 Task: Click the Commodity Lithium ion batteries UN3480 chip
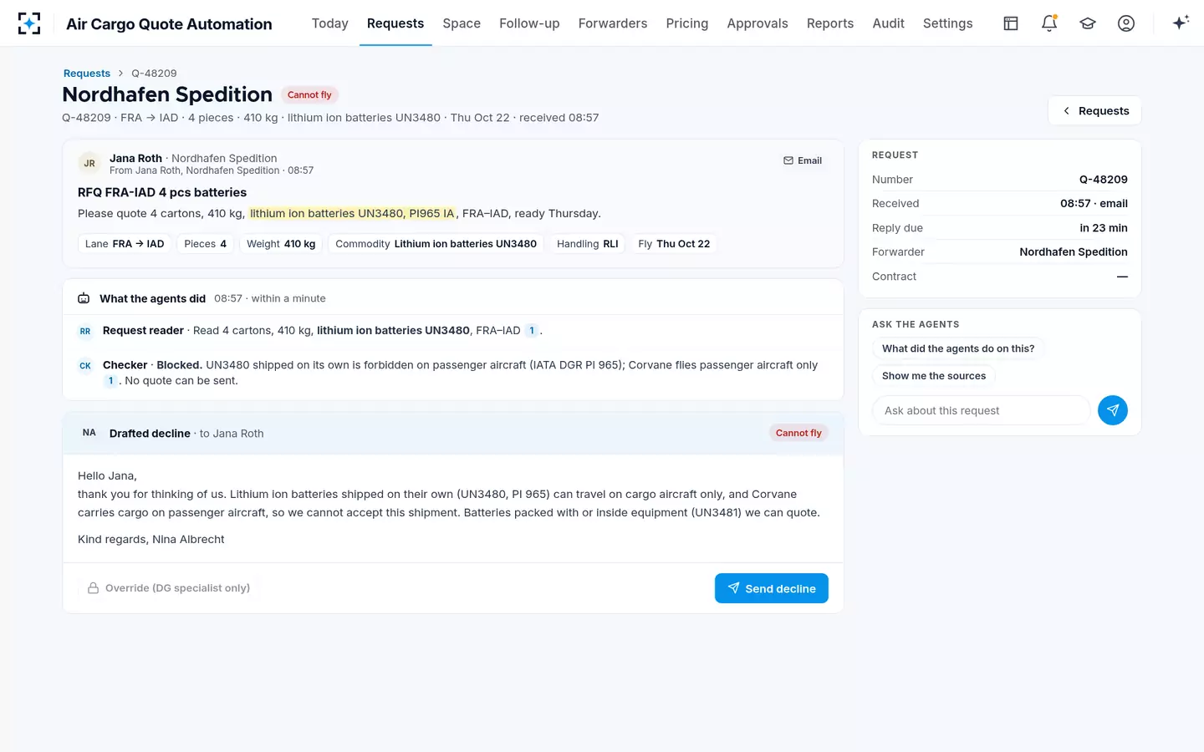[436, 244]
